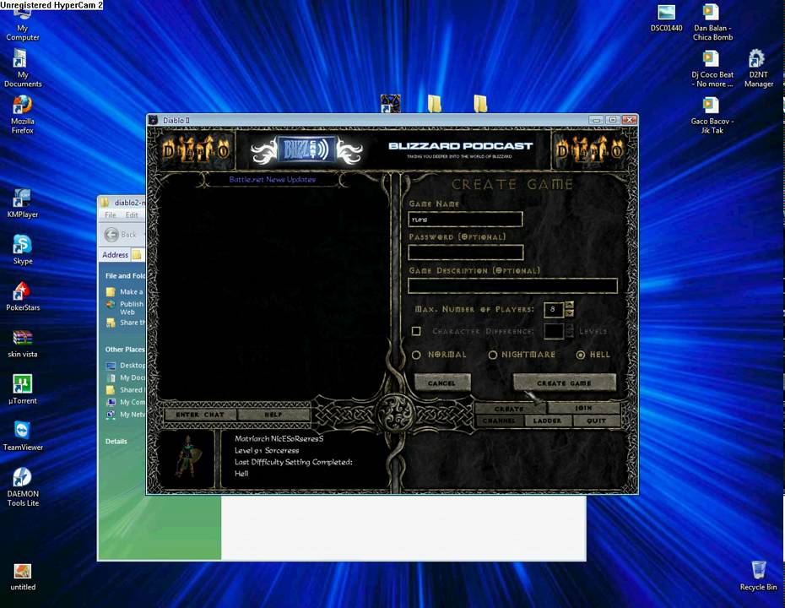Click the Max Number of Players box
Viewport: 785px width, 608px height.
point(553,309)
